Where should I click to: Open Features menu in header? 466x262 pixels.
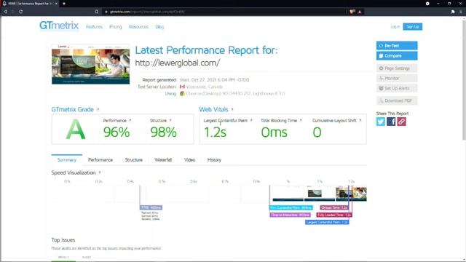pos(94,27)
